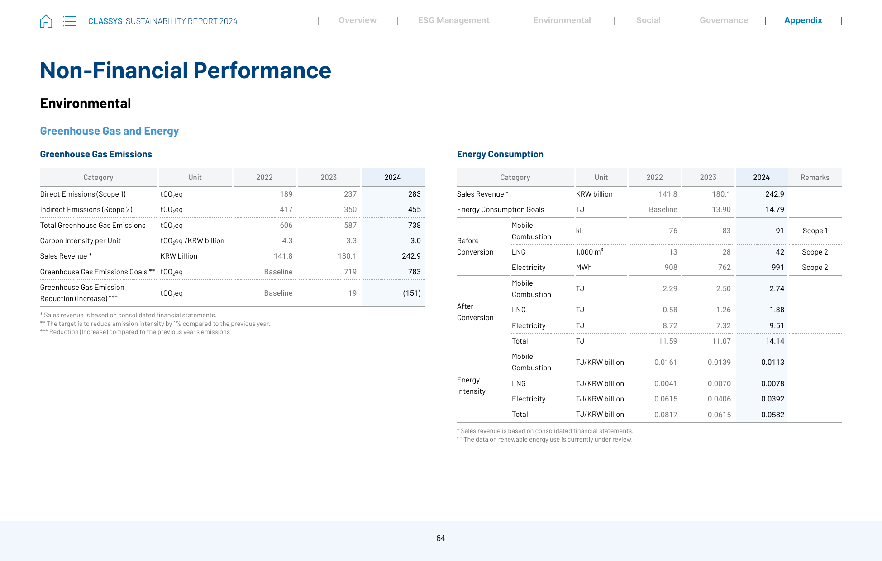
Task: Click the Non-Financial Performance heading
Action: click(186, 71)
